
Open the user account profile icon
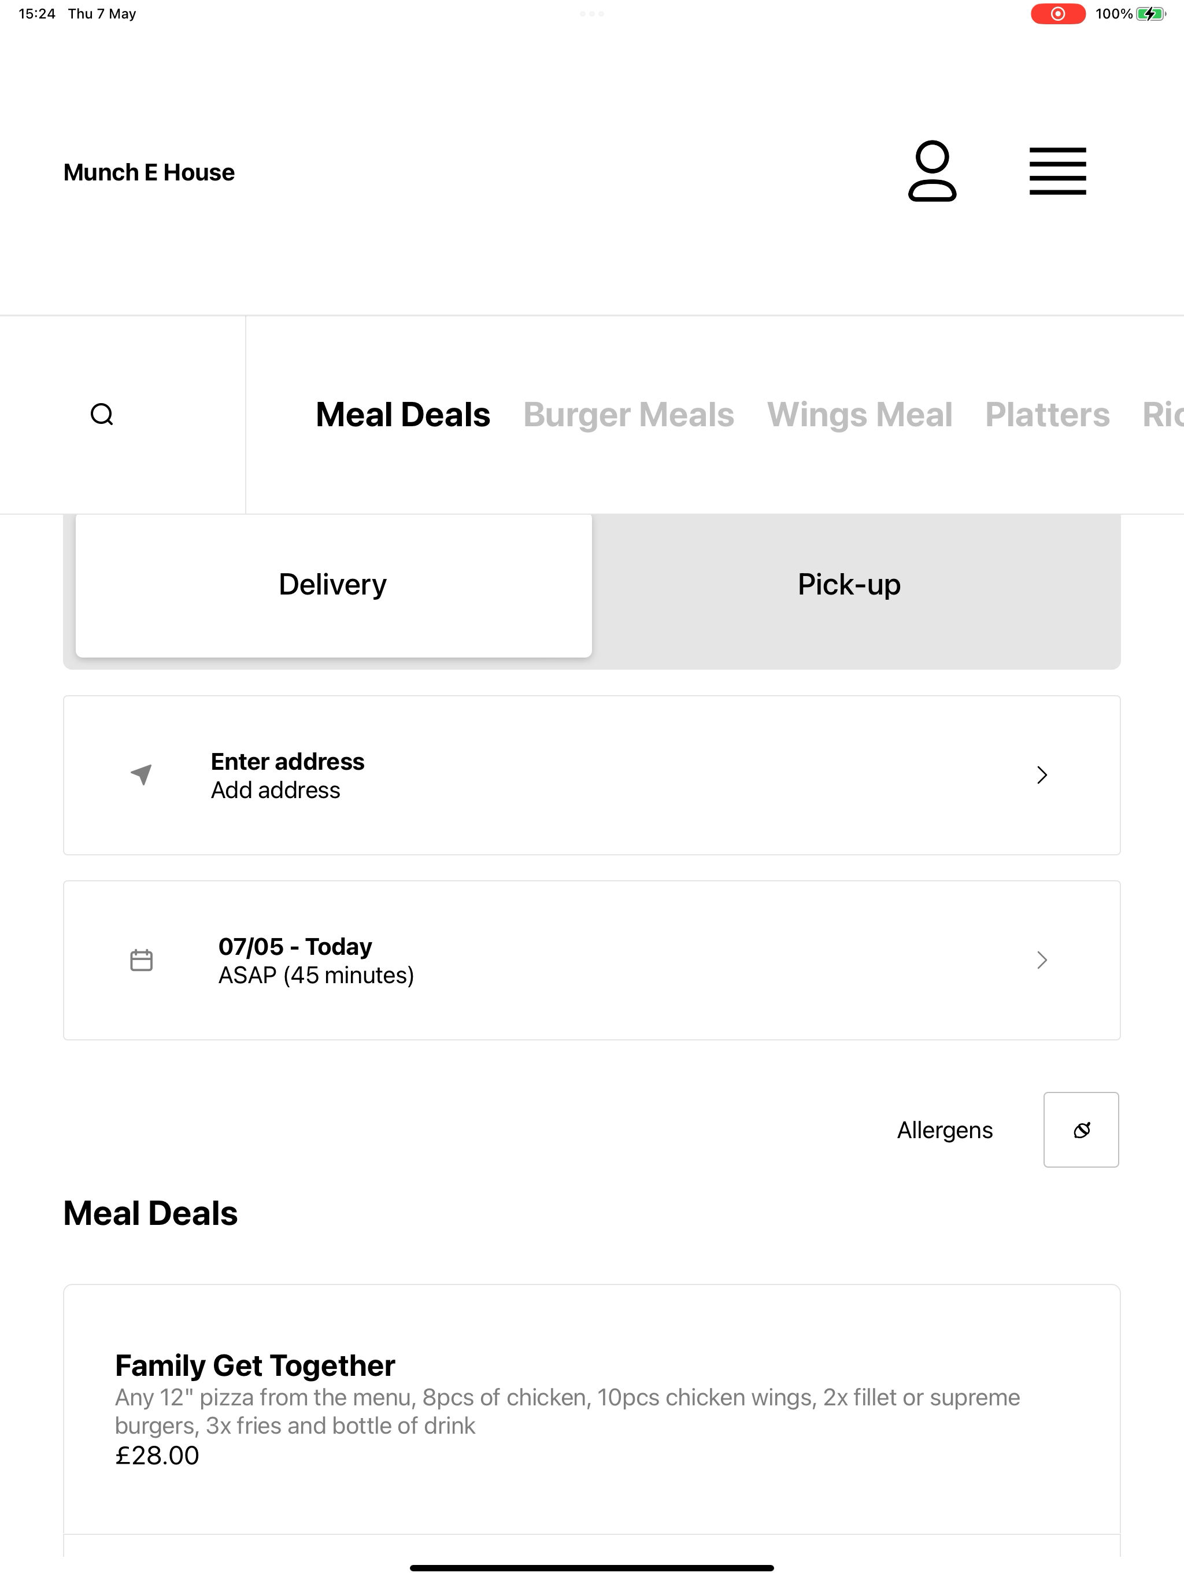(x=932, y=171)
